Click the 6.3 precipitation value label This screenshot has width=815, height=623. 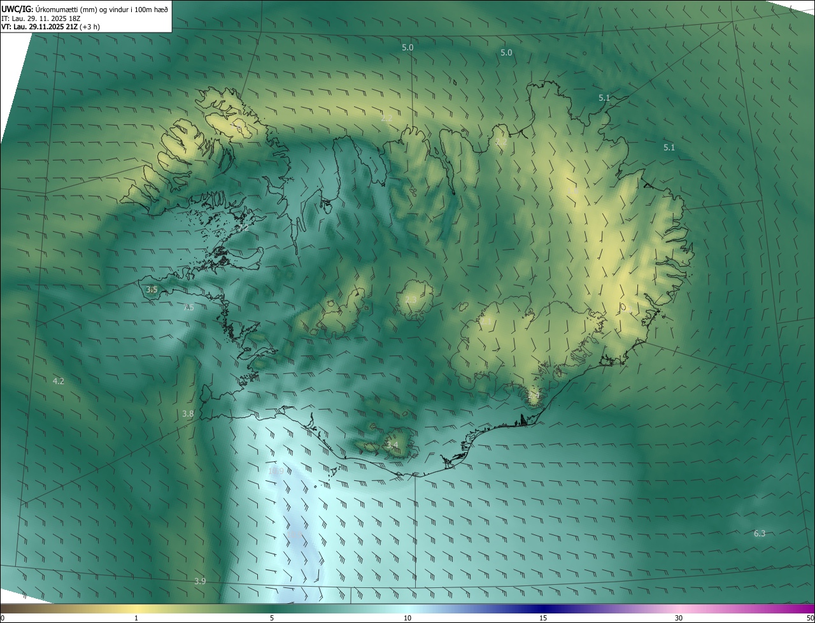760,533
